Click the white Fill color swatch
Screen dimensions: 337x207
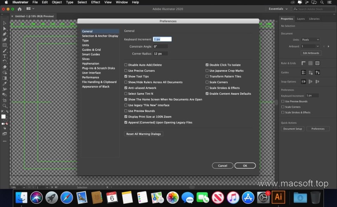[4, 117]
